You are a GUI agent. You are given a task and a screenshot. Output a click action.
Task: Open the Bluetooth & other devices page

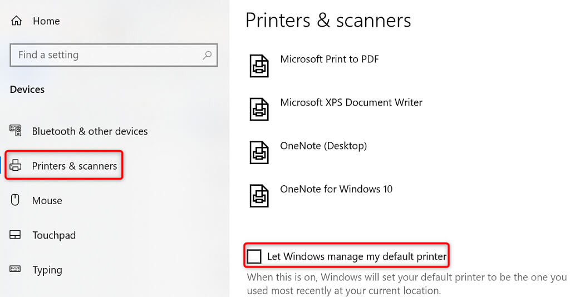(90, 131)
